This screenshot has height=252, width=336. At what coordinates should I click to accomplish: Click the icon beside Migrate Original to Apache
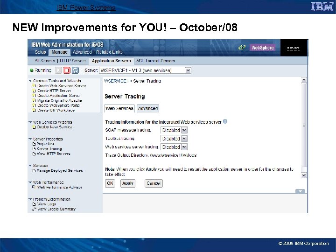pos(34,100)
